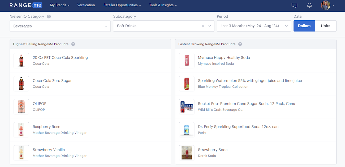The image size is (345, 167).
Task: Select the Strawberry Soda product thumbnail
Action: pos(187,153)
